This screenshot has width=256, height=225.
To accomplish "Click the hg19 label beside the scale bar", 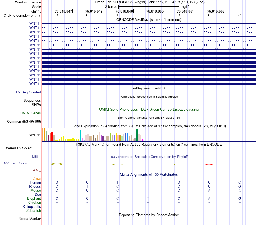I will tap(186, 7).
